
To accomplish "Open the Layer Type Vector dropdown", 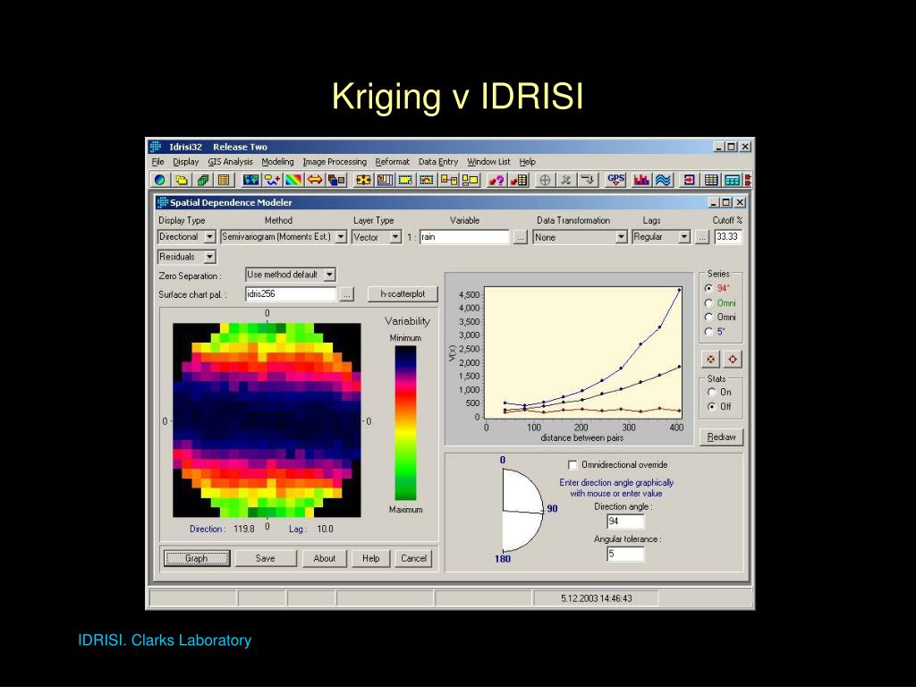I will tap(395, 237).
